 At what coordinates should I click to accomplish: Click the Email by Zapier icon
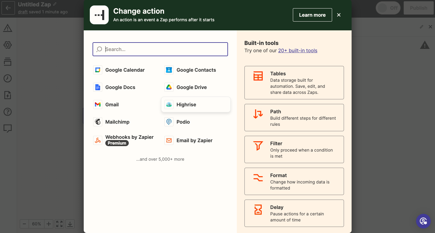click(x=169, y=140)
